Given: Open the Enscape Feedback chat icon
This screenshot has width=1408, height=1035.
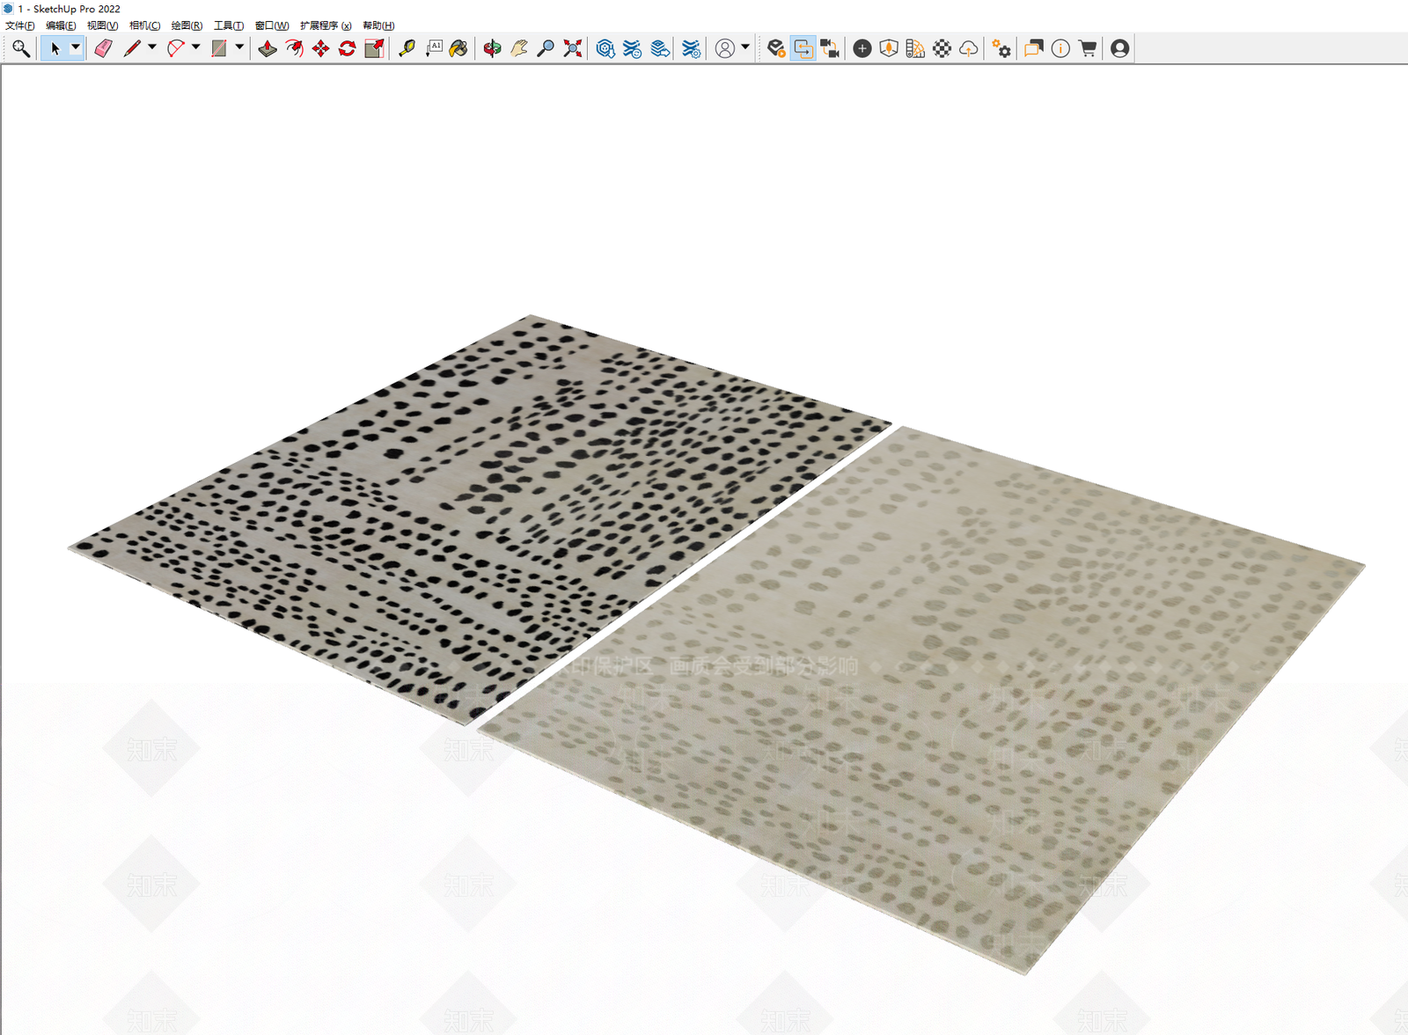Looking at the screenshot, I should (x=1033, y=48).
